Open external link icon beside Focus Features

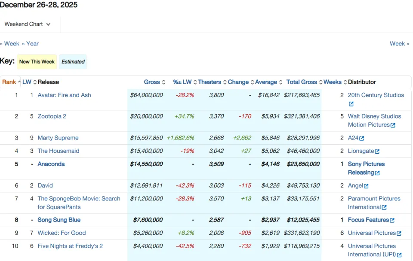392,220
